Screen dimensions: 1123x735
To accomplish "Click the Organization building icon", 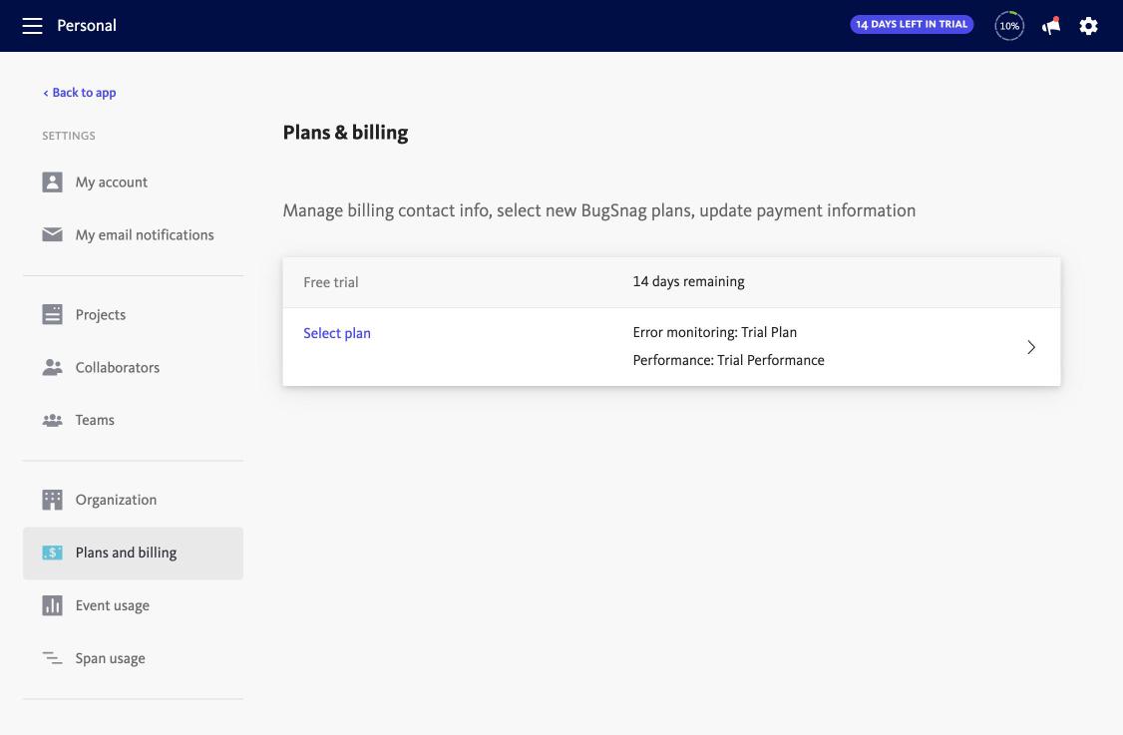I will click(52, 500).
